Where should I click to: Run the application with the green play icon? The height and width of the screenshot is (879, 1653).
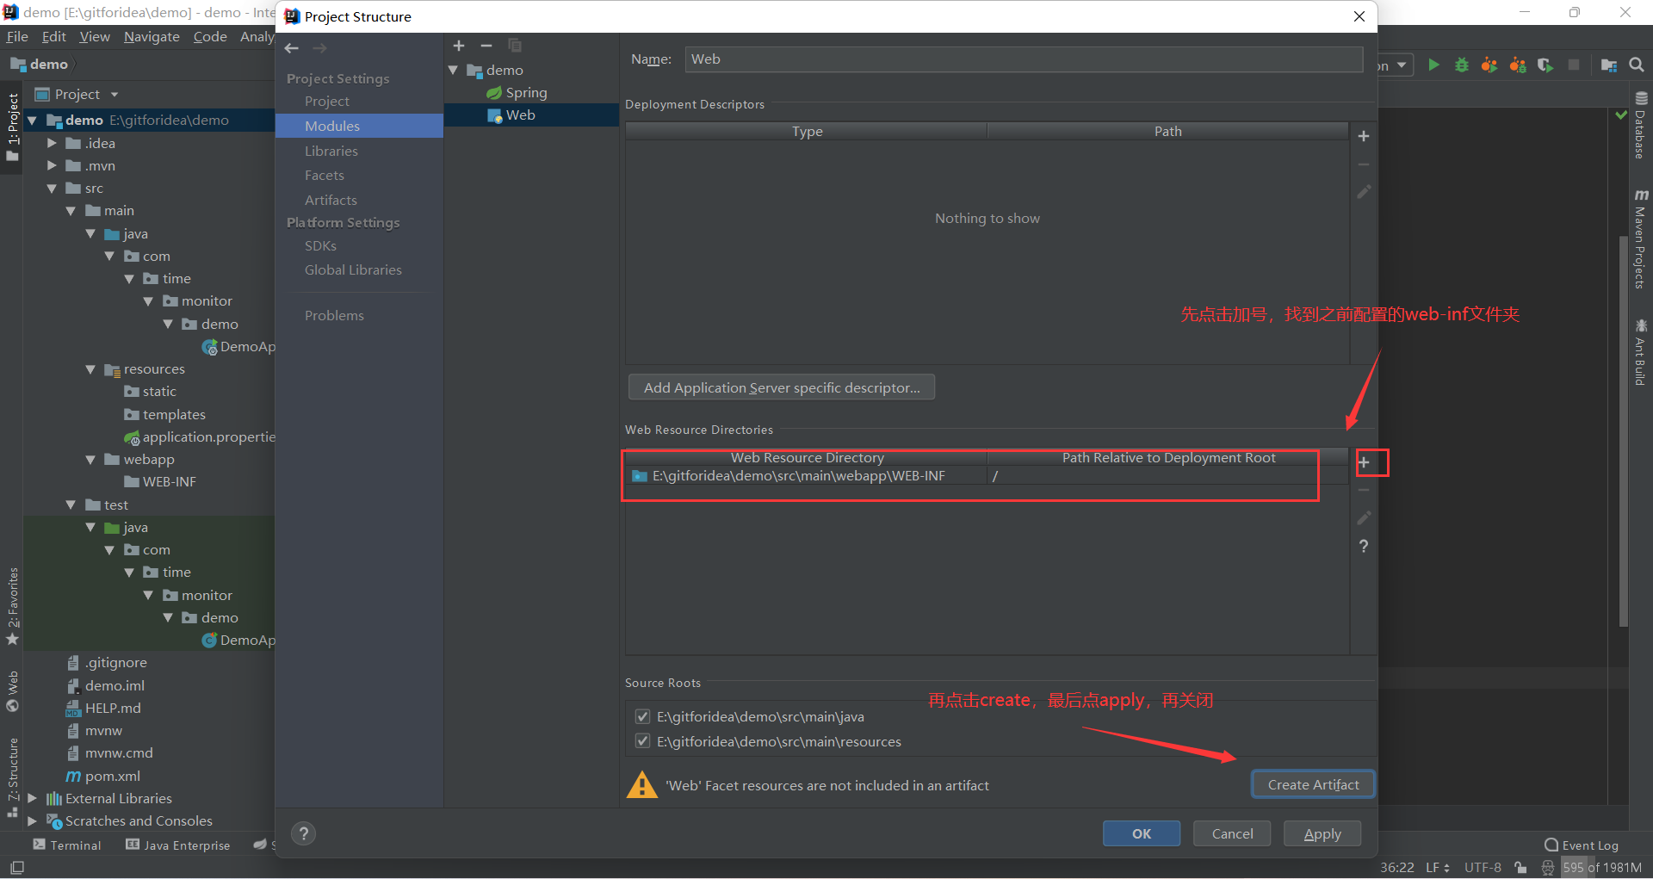click(1433, 65)
